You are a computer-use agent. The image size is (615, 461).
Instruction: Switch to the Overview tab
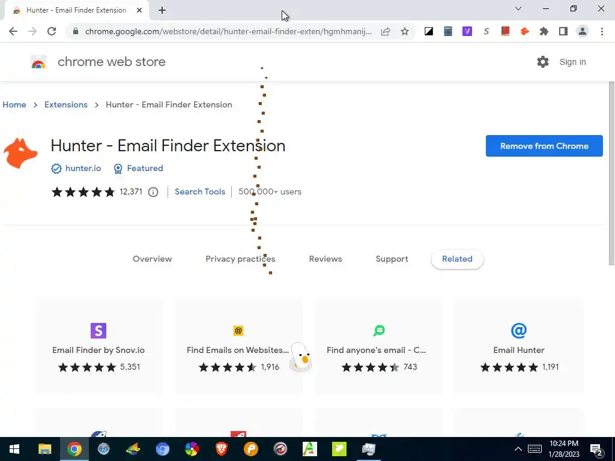point(152,259)
